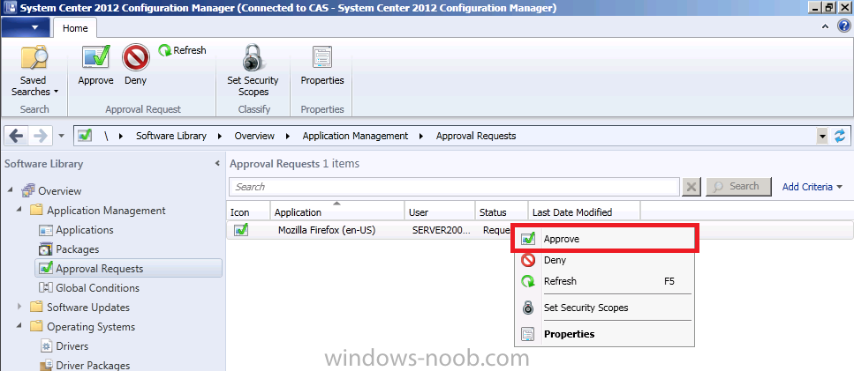Sort by the Application column header
Screen dimensions: 854x371
(x=337, y=211)
